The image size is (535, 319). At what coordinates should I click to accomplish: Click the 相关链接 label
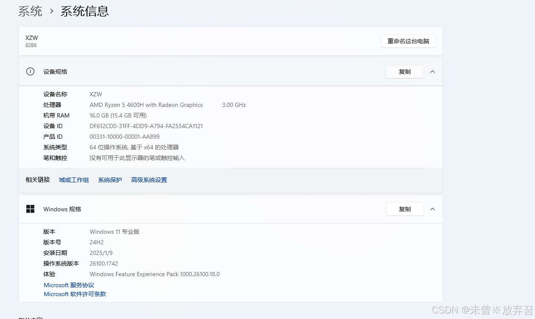click(37, 180)
